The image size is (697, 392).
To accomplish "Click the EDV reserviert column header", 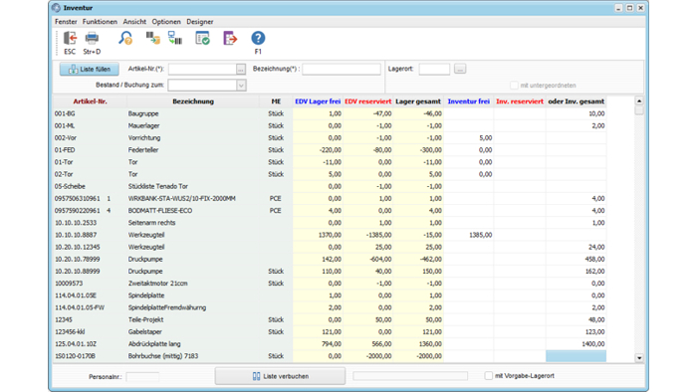I will (x=368, y=101).
